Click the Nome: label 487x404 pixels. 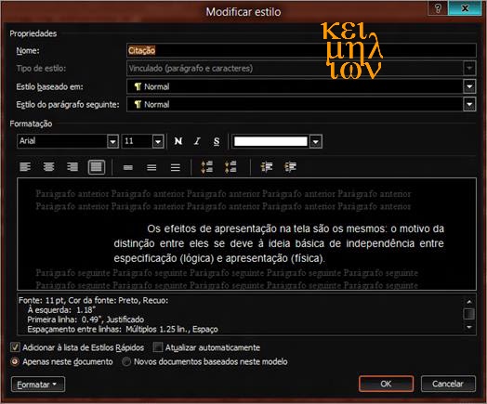[x=28, y=50]
